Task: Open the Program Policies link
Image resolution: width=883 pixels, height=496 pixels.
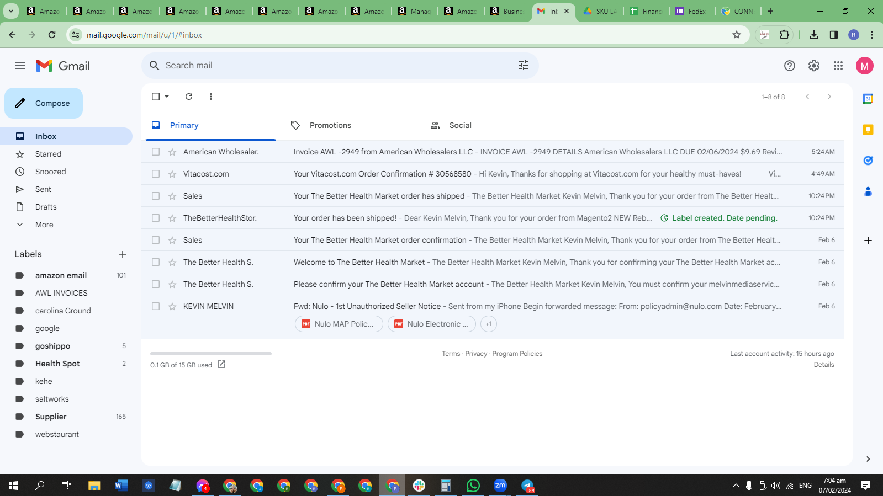Action: coord(517,354)
